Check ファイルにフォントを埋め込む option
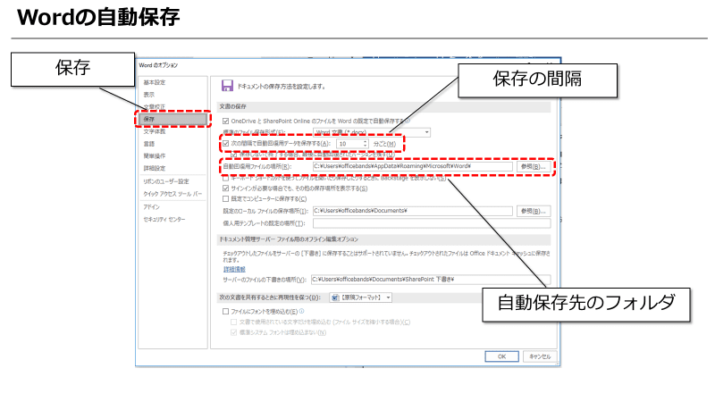715x402 pixels. (225, 311)
